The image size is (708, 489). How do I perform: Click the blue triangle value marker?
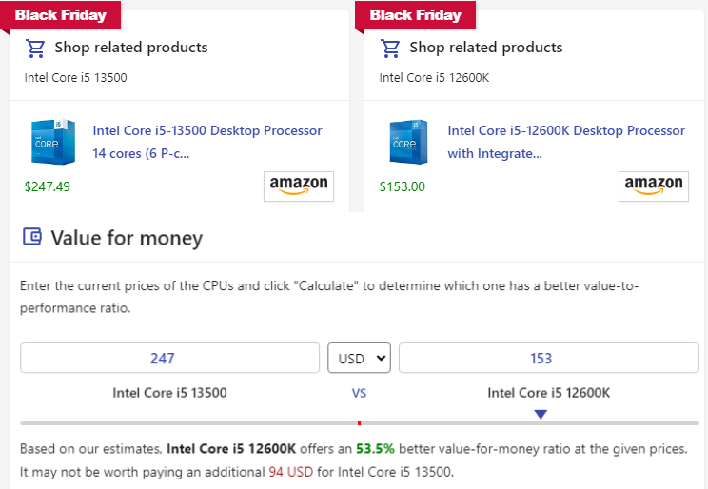(541, 414)
